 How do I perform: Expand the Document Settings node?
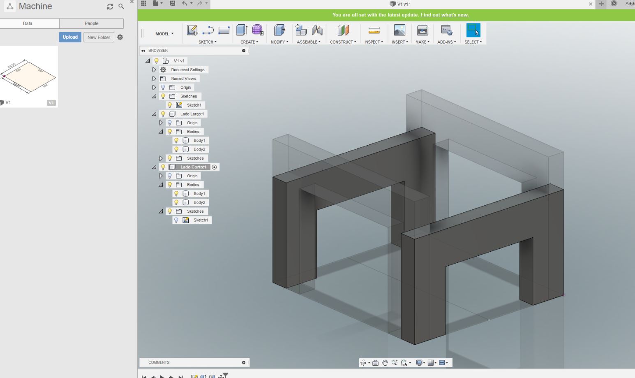[x=154, y=70]
